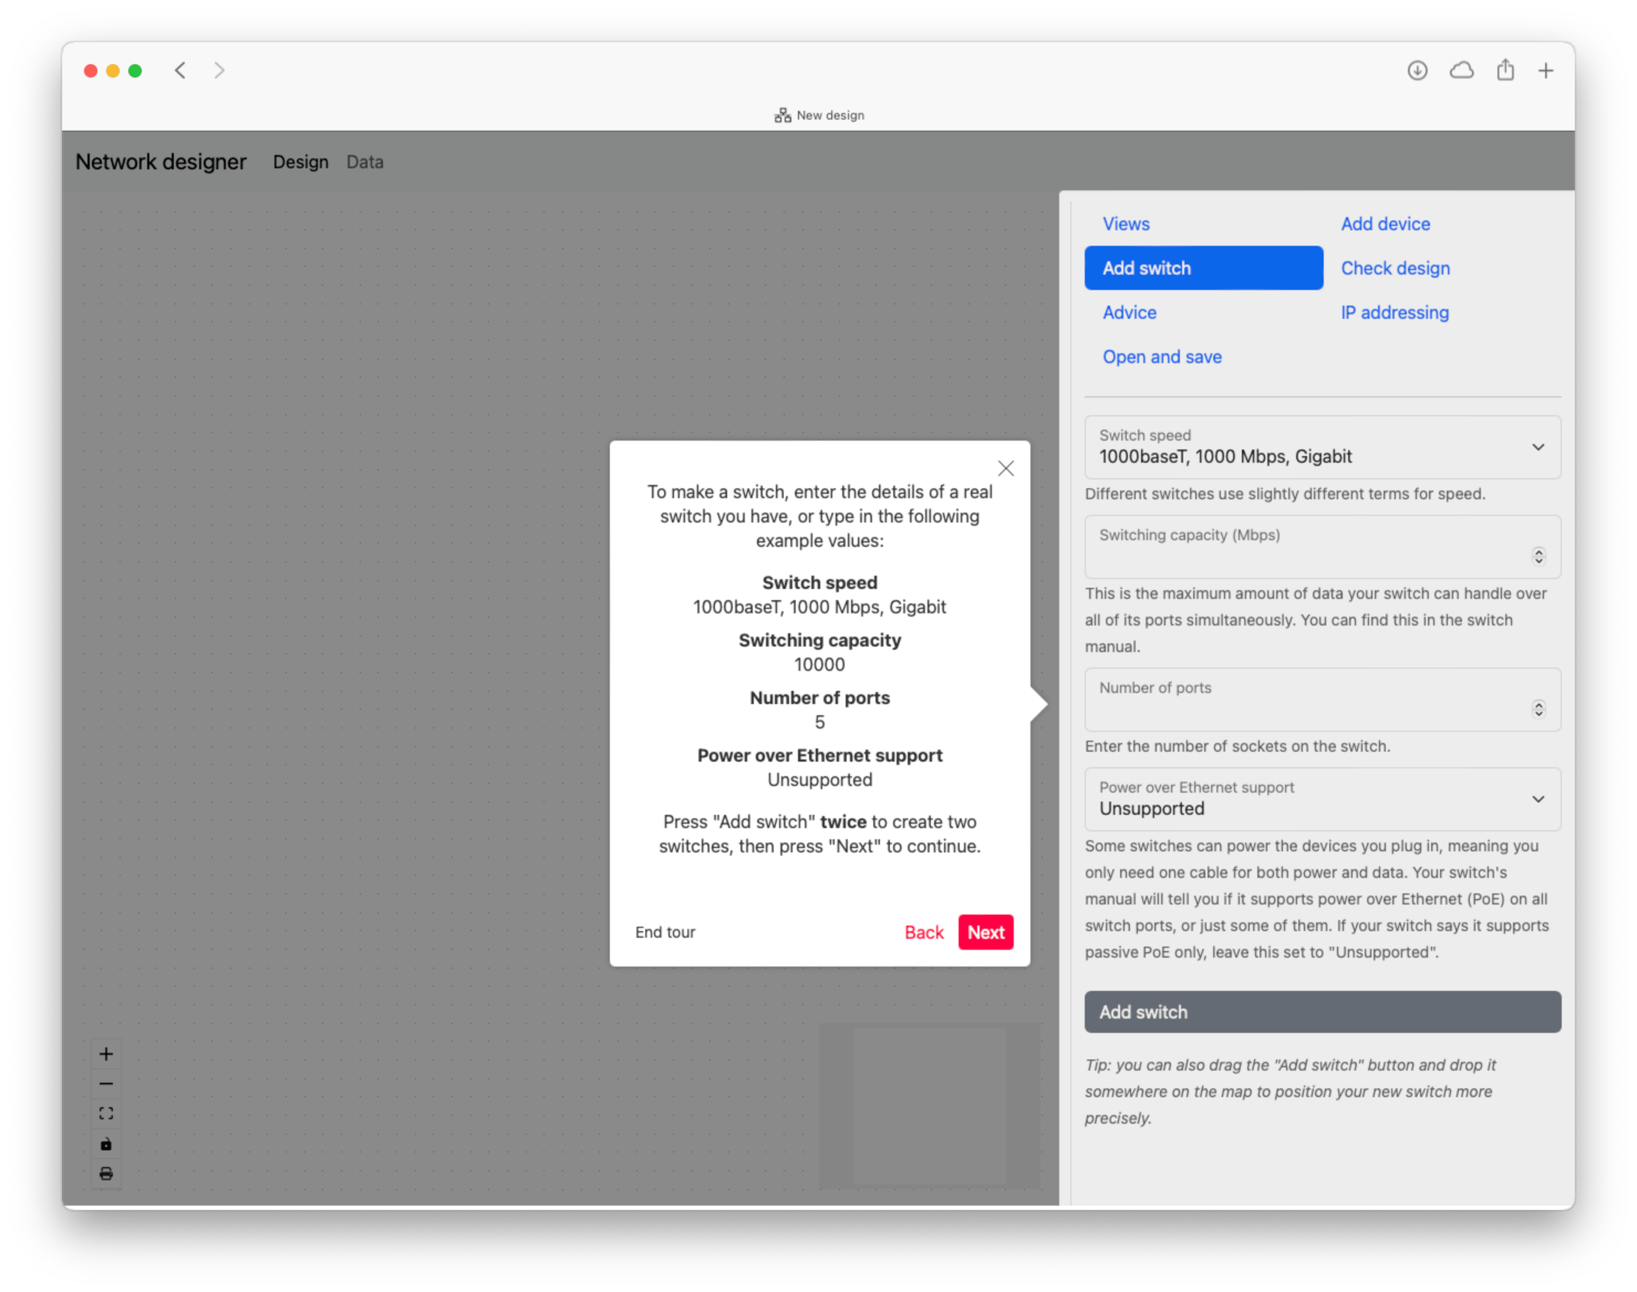Screen dimensions: 1637x1292
Task: Click the 'Different switches use slightly different' hint
Action: [x=1284, y=493]
